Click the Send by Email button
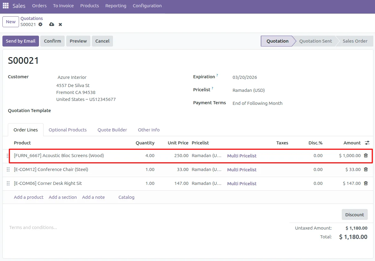Viewport: 375px width, 261px height. (x=21, y=41)
